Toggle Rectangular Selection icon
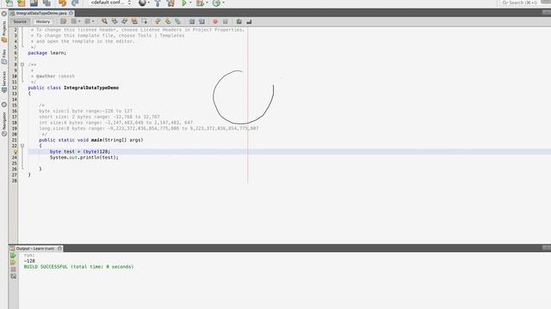551x309 pixels. click(145, 21)
